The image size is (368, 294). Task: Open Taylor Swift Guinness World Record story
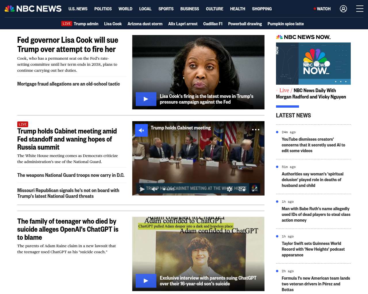coord(313,249)
